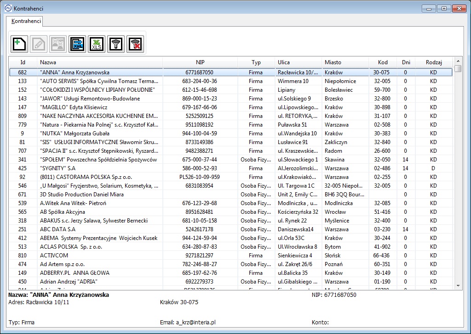This screenshot has height=334, width=471.
Task: Select the ABC DATA S.A row
Action: click(x=231, y=229)
